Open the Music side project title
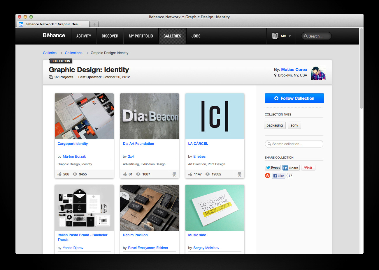Image resolution: width=379 pixels, height=270 pixels. 197,235
